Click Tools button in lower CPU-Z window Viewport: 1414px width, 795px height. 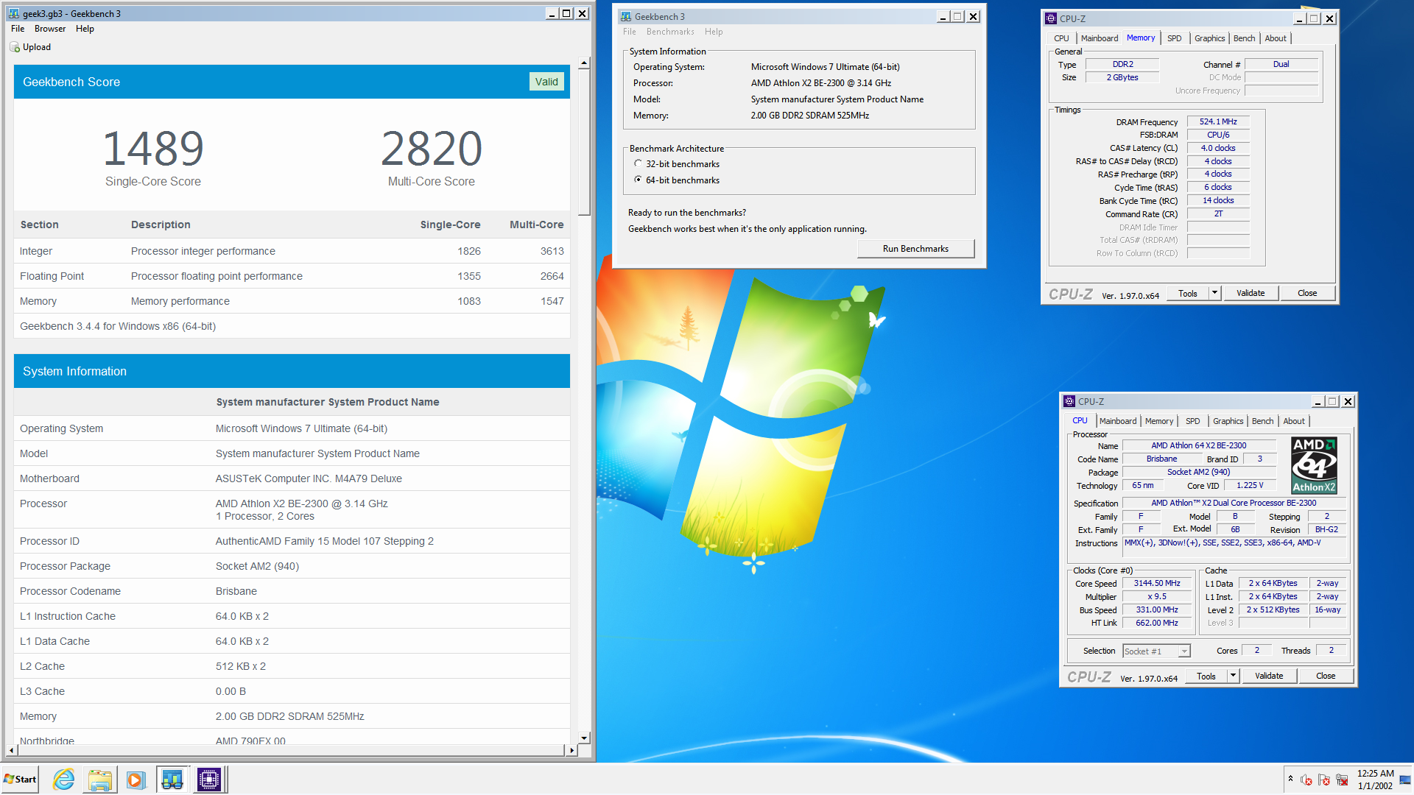1206,676
